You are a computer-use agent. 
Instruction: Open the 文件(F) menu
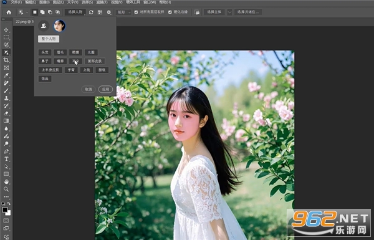click(16, 2)
